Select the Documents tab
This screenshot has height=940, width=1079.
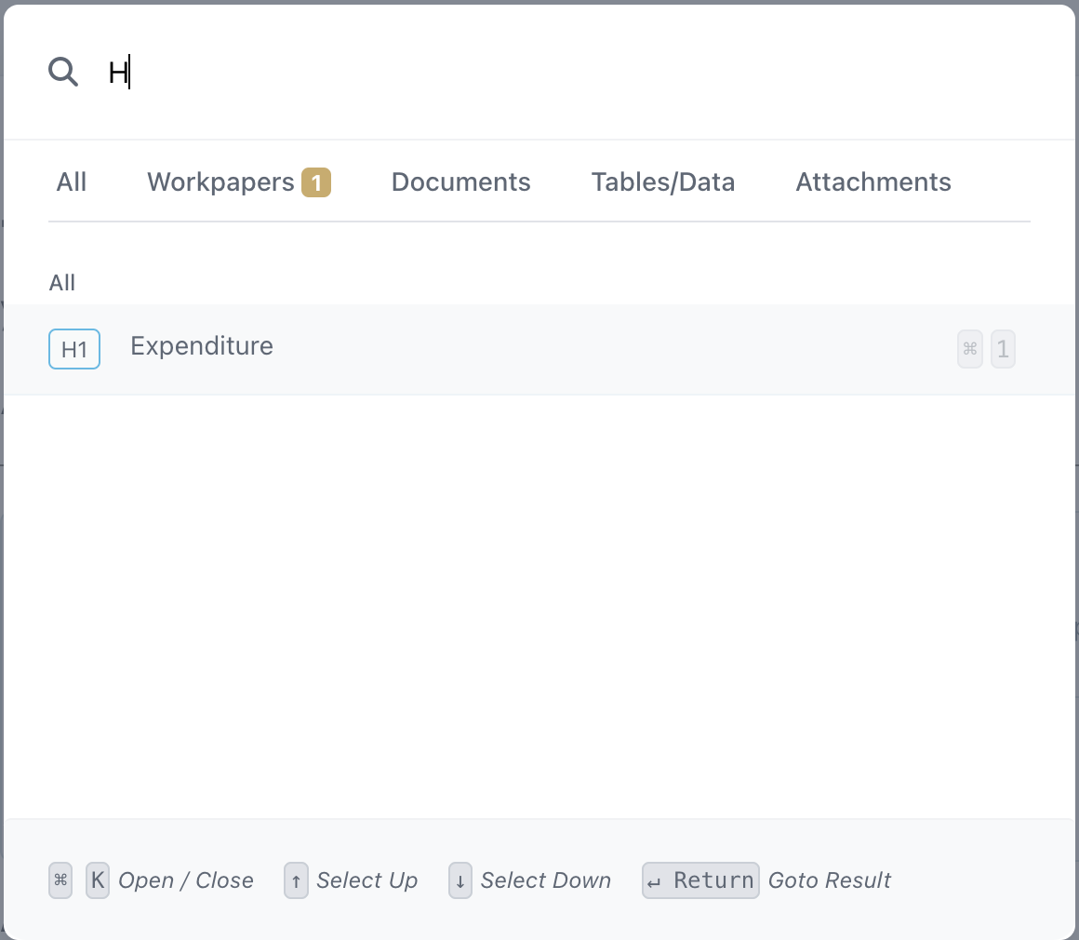pos(461,182)
